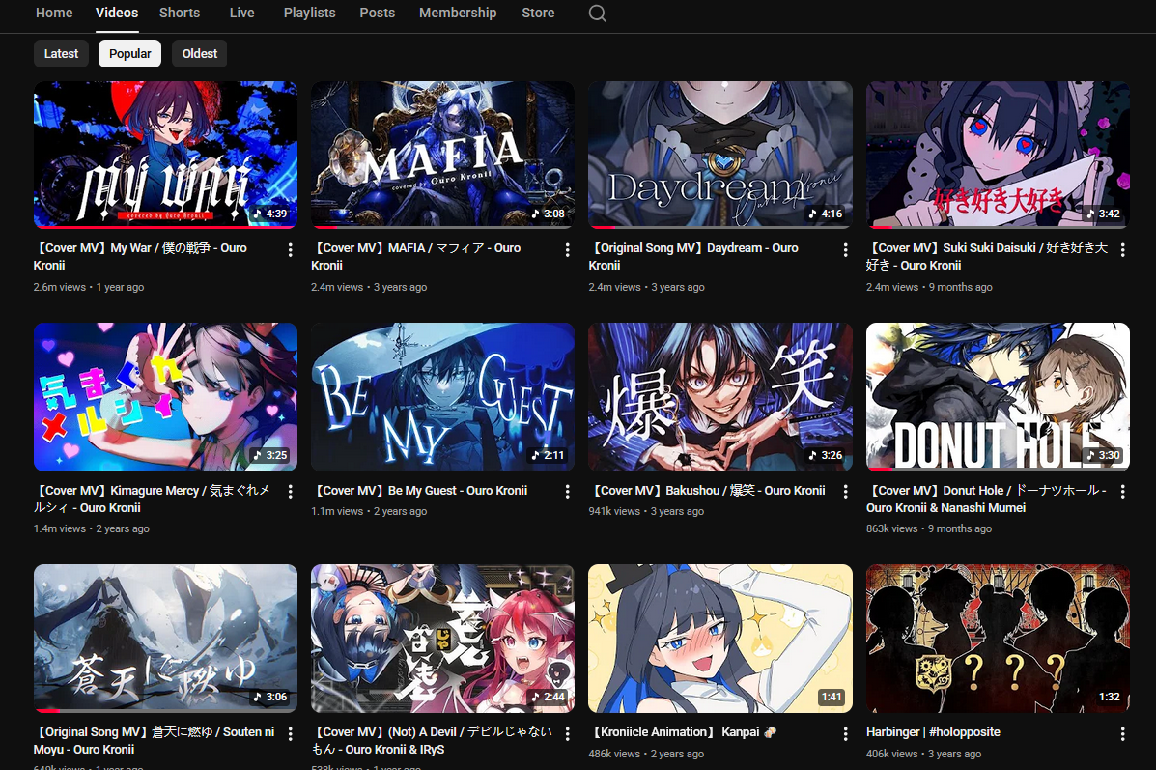The height and width of the screenshot is (770, 1156).
Task: Sort videos by Oldest
Action: click(x=200, y=53)
